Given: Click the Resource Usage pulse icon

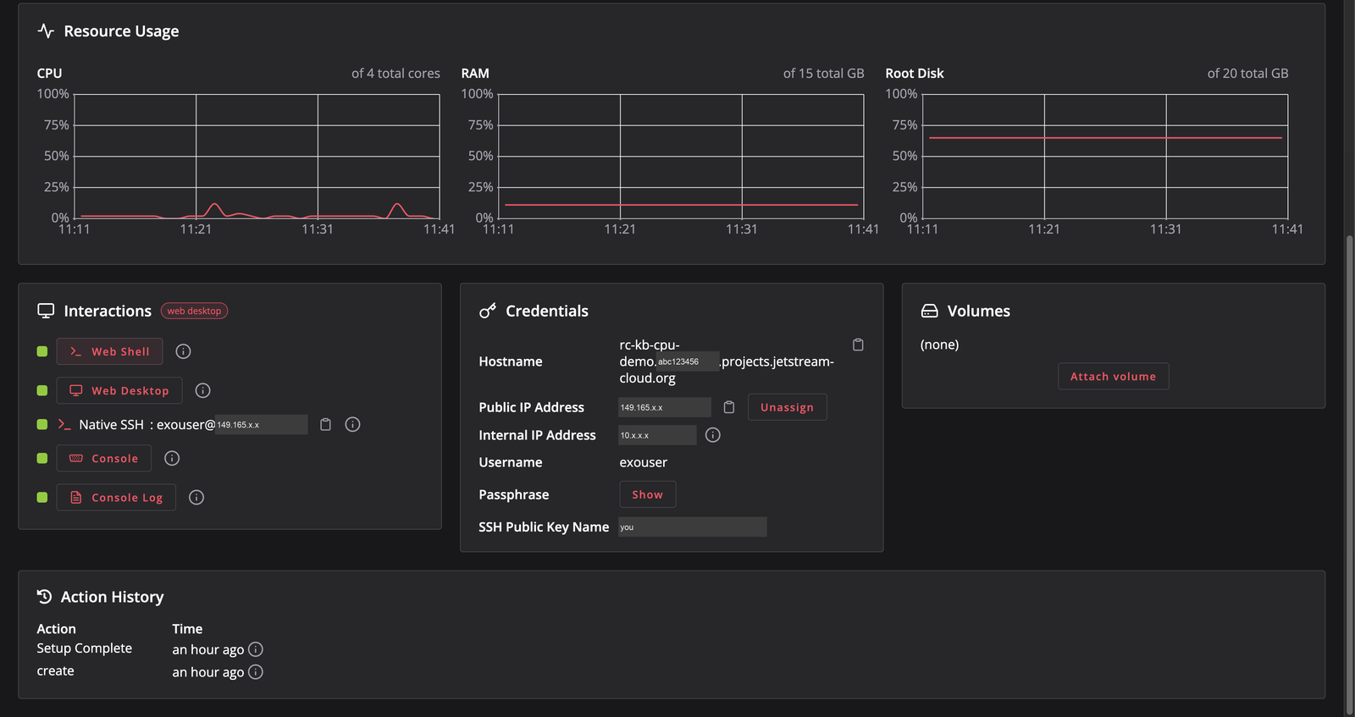Looking at the screenshot, I should 46,31.
